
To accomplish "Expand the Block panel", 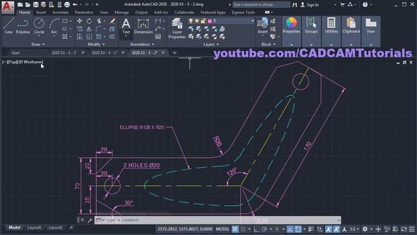I will pos(268,44).
